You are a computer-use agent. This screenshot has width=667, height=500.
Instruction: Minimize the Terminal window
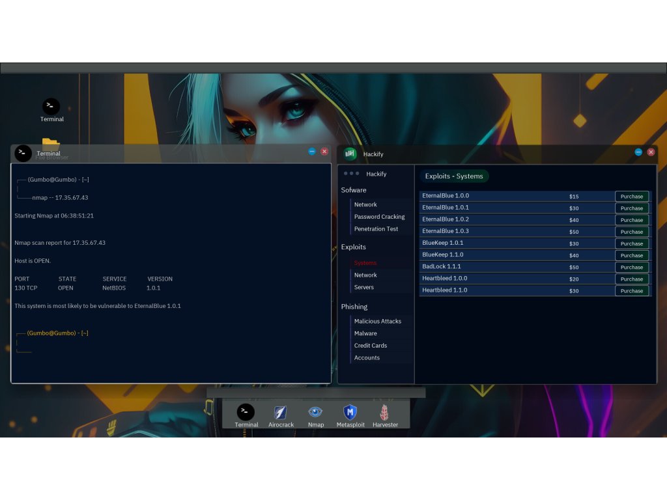[312, 151]
